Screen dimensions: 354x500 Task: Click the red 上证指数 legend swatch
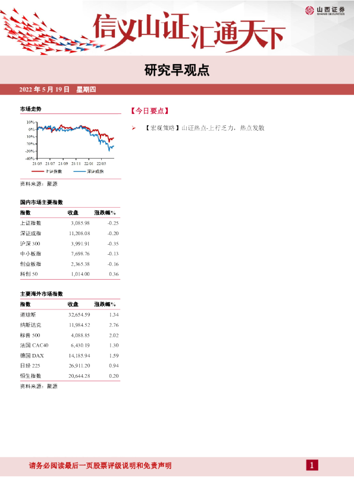[x=37, y=172]
